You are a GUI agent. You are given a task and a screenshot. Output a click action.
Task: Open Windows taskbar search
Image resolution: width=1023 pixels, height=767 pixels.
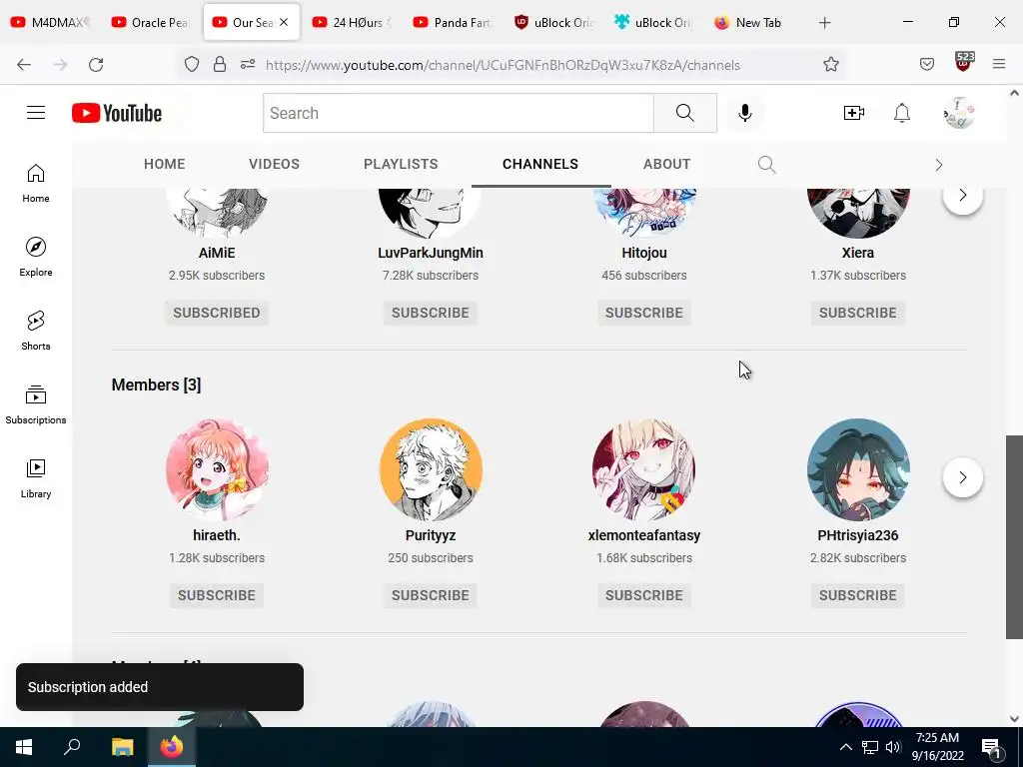[x=72, y=747]
